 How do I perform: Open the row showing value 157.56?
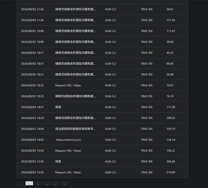tap(102, 20)
